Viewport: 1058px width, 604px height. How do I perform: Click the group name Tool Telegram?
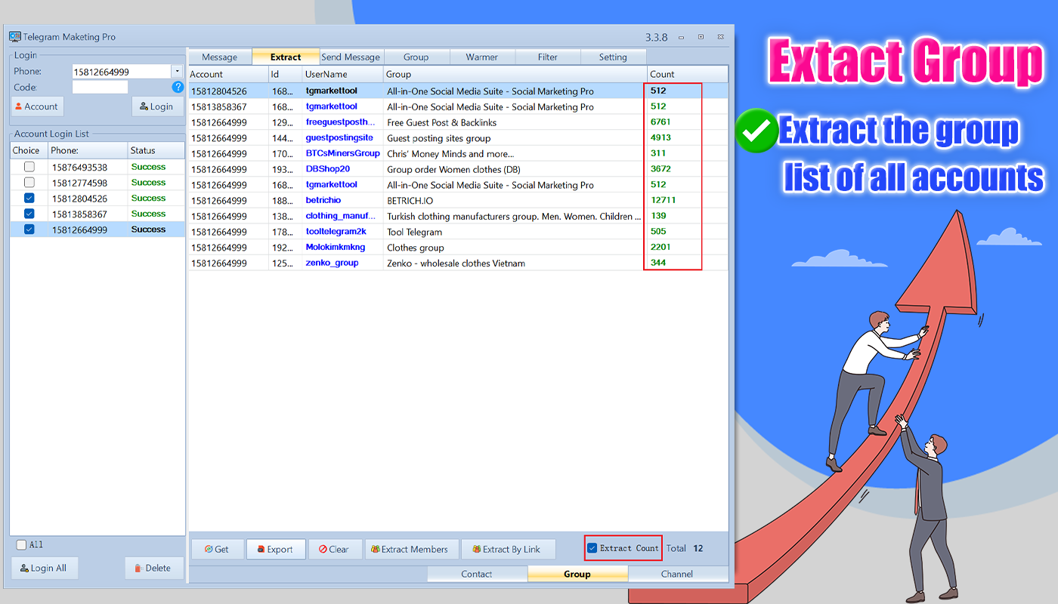click(415, 232)
